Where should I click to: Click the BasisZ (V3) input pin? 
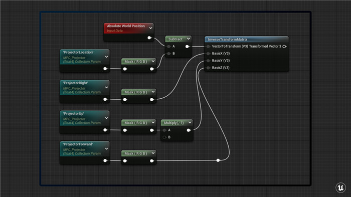pos(208,68)
